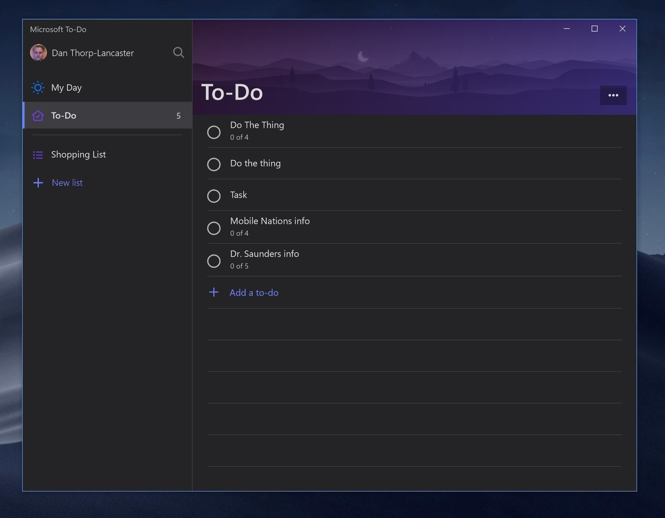This screenshot has width=665, height=518.
Task: Open "Mobile Nations info" task
Action: click(414, 227)
